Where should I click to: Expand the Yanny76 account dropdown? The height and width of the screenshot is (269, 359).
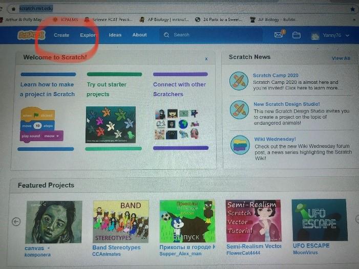tap(347, 35)
